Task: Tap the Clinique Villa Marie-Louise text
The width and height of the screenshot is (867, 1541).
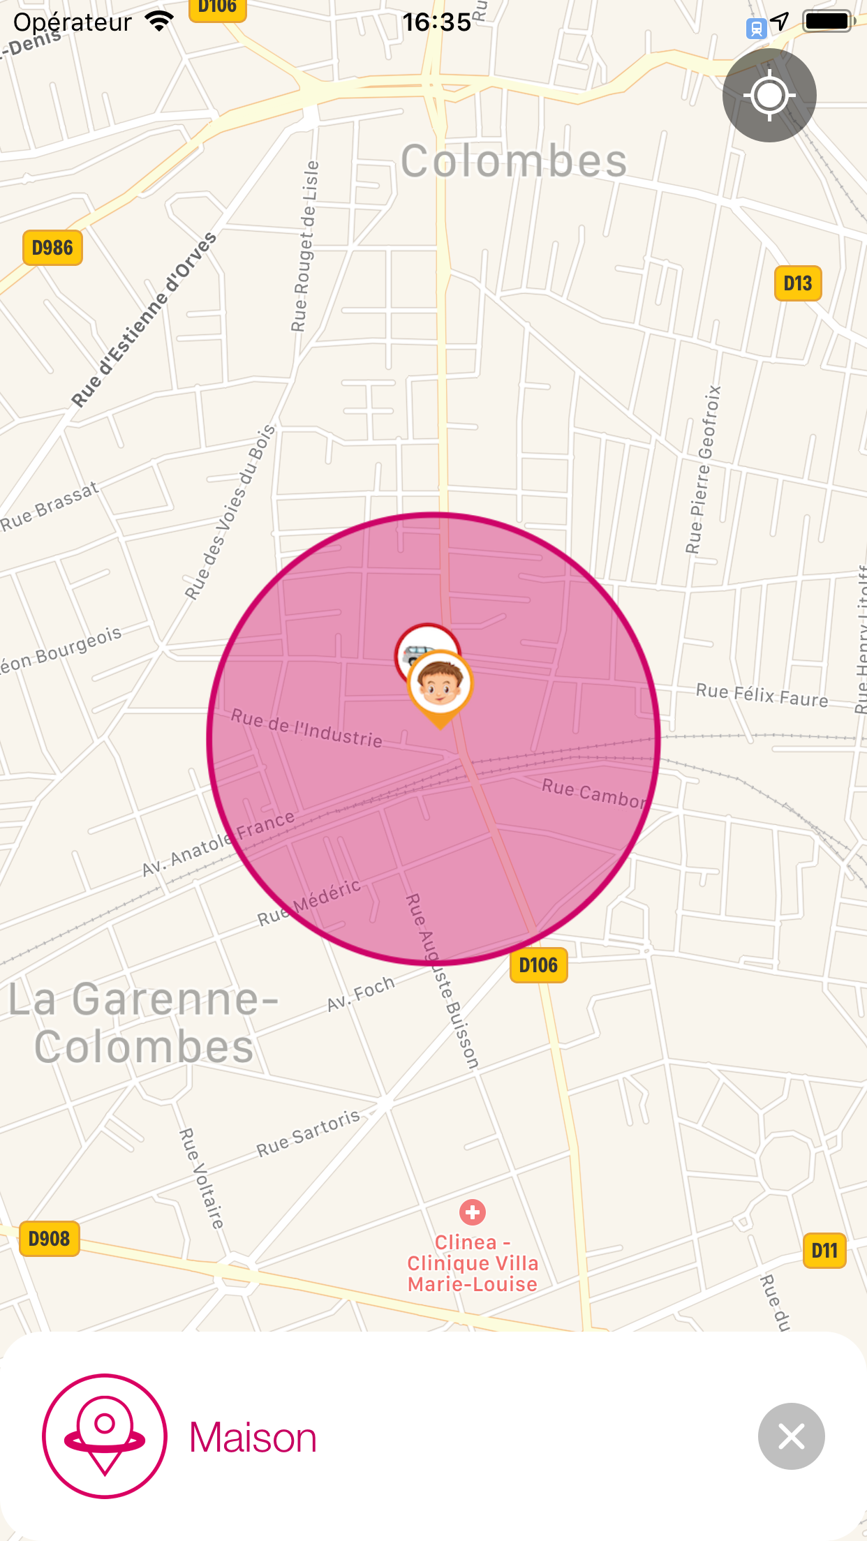Action: click(473, 1274)
